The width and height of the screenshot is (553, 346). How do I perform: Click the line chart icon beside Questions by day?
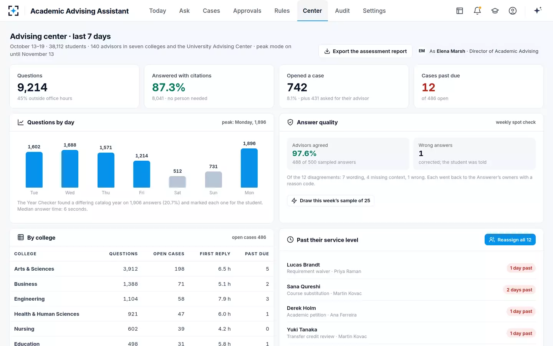(x=21, y=122)
